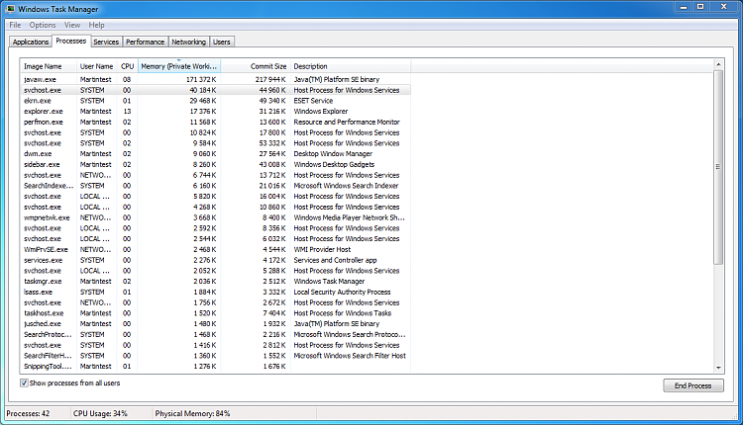Viewport: 743px width, 425px height.
Task: Click the Task Manager title bar icon
Action: tap(11, 9)
